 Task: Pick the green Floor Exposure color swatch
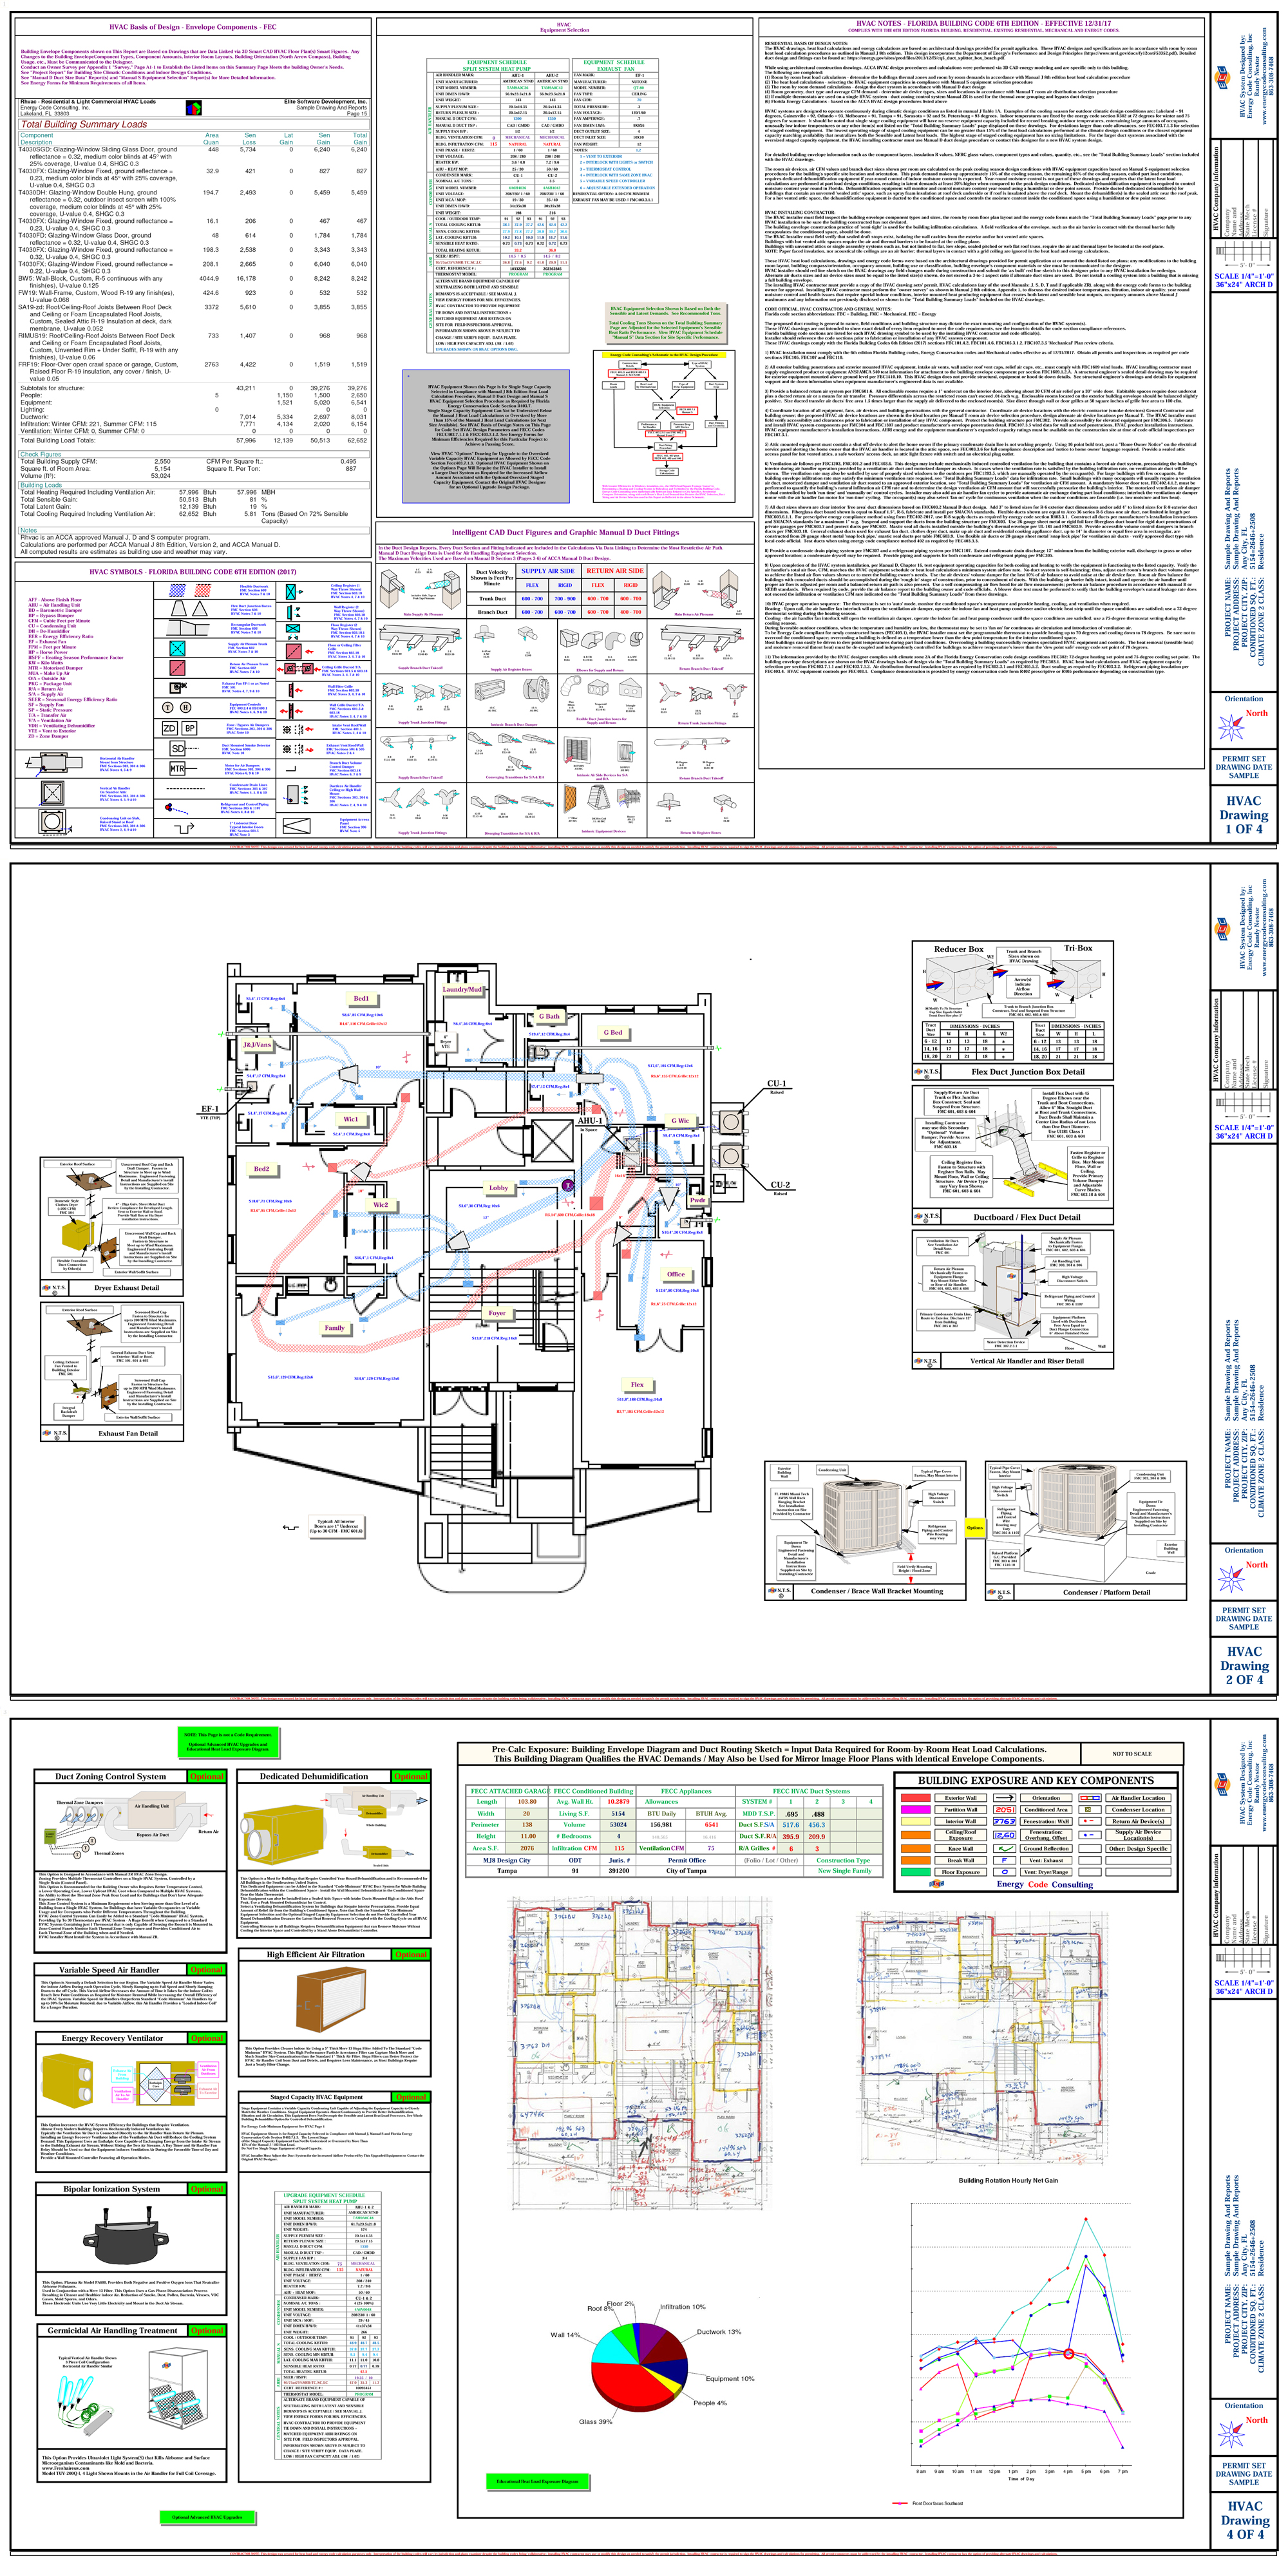(x=915, y=1871)
